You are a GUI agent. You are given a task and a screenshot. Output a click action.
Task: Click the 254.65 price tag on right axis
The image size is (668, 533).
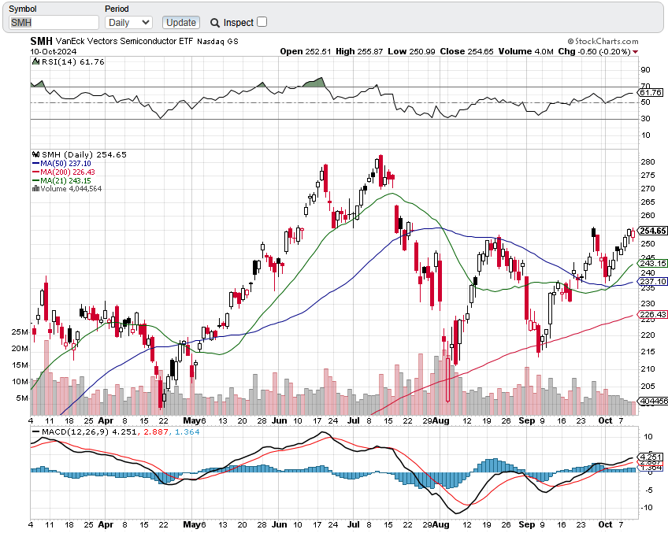pos(653,231)
